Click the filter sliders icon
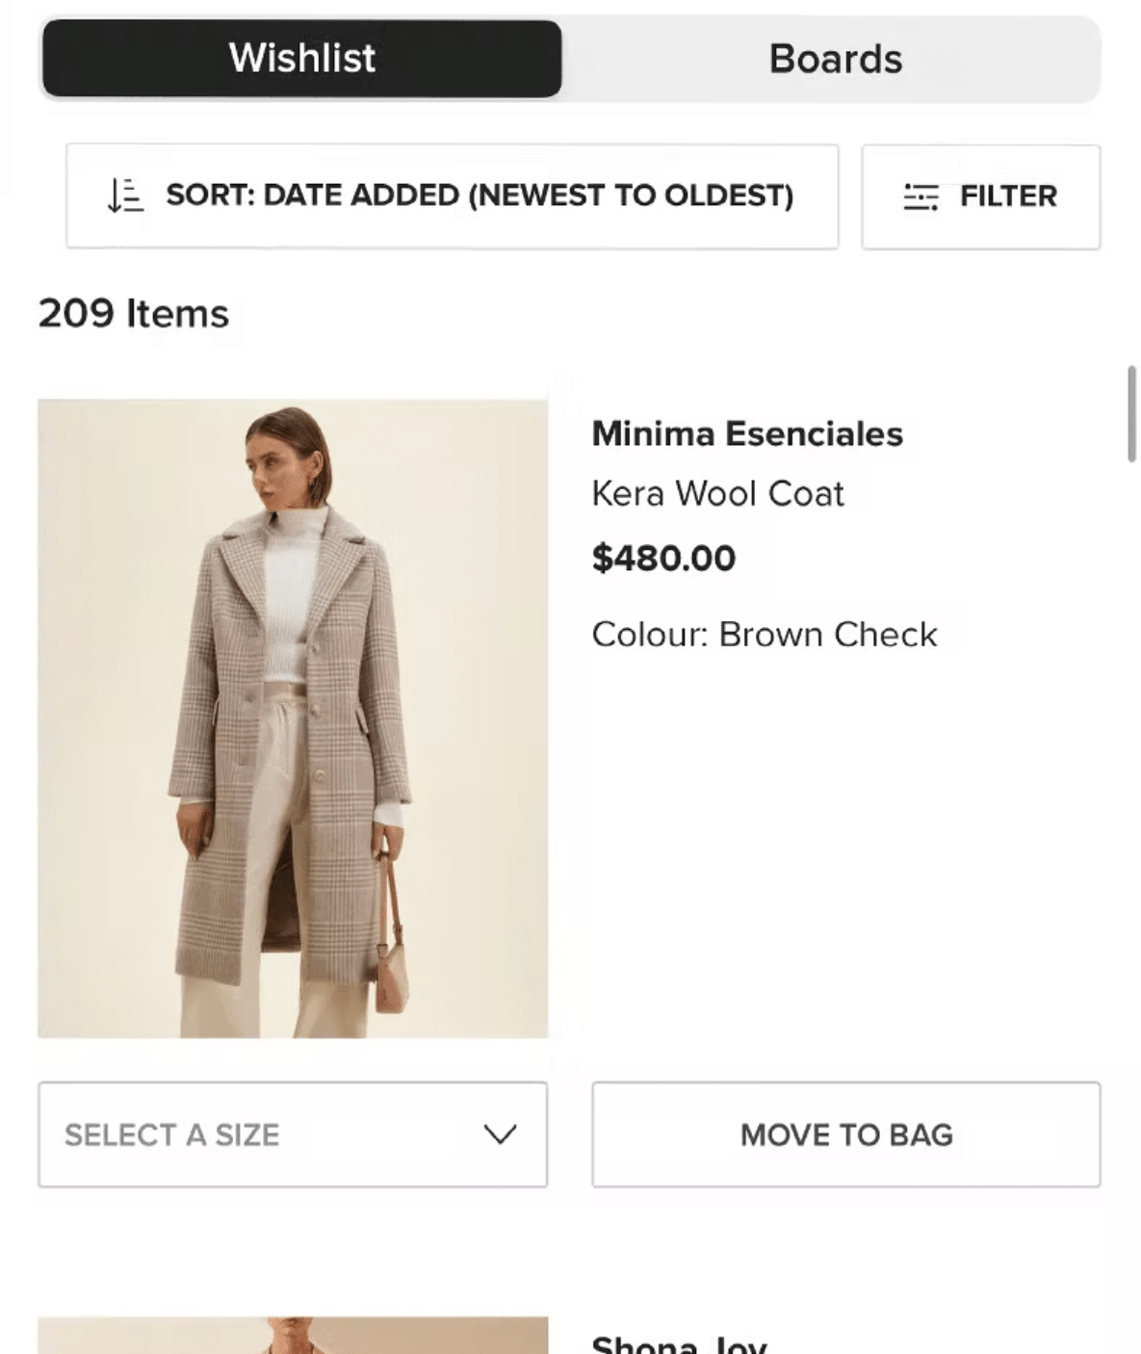 (x=921, y=196)
